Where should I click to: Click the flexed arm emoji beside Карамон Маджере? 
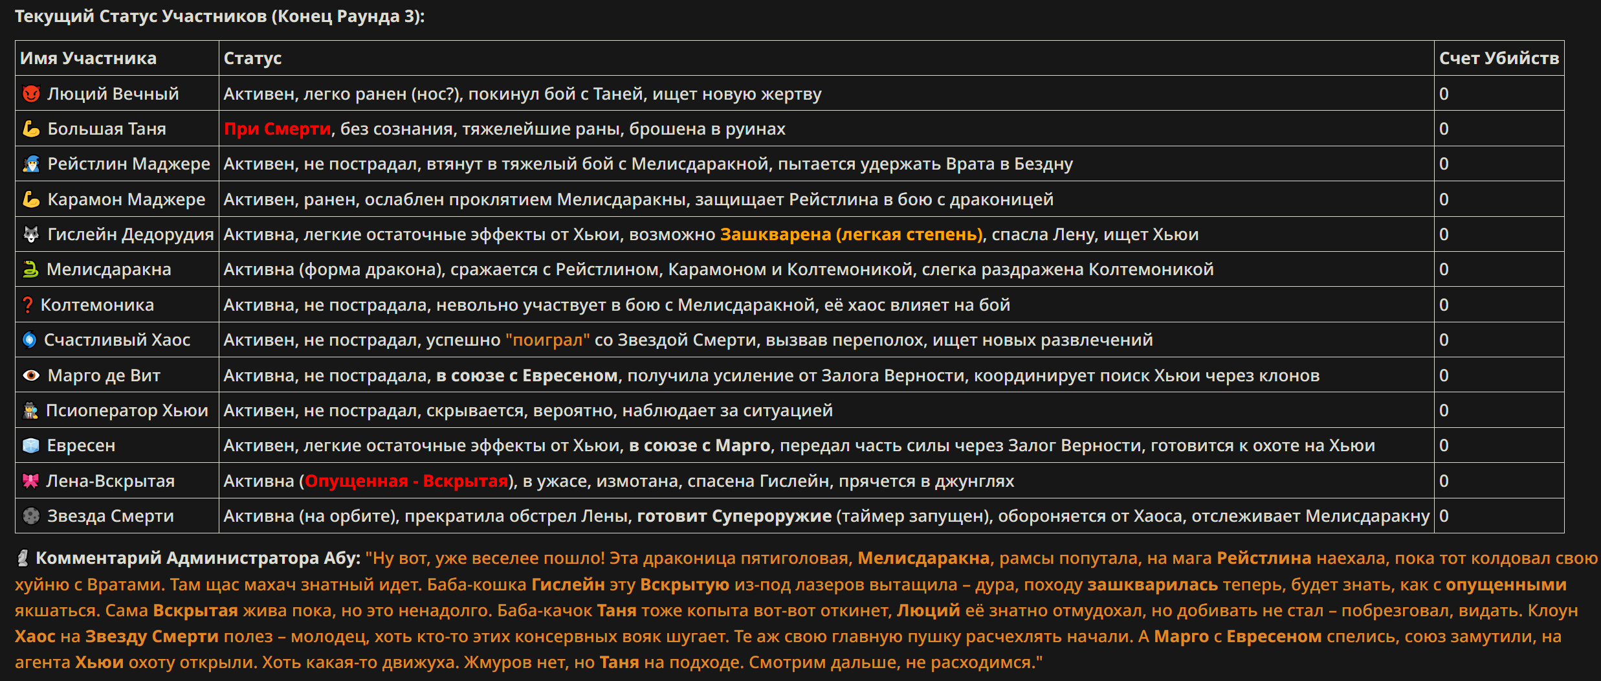(x=31, y=199)
